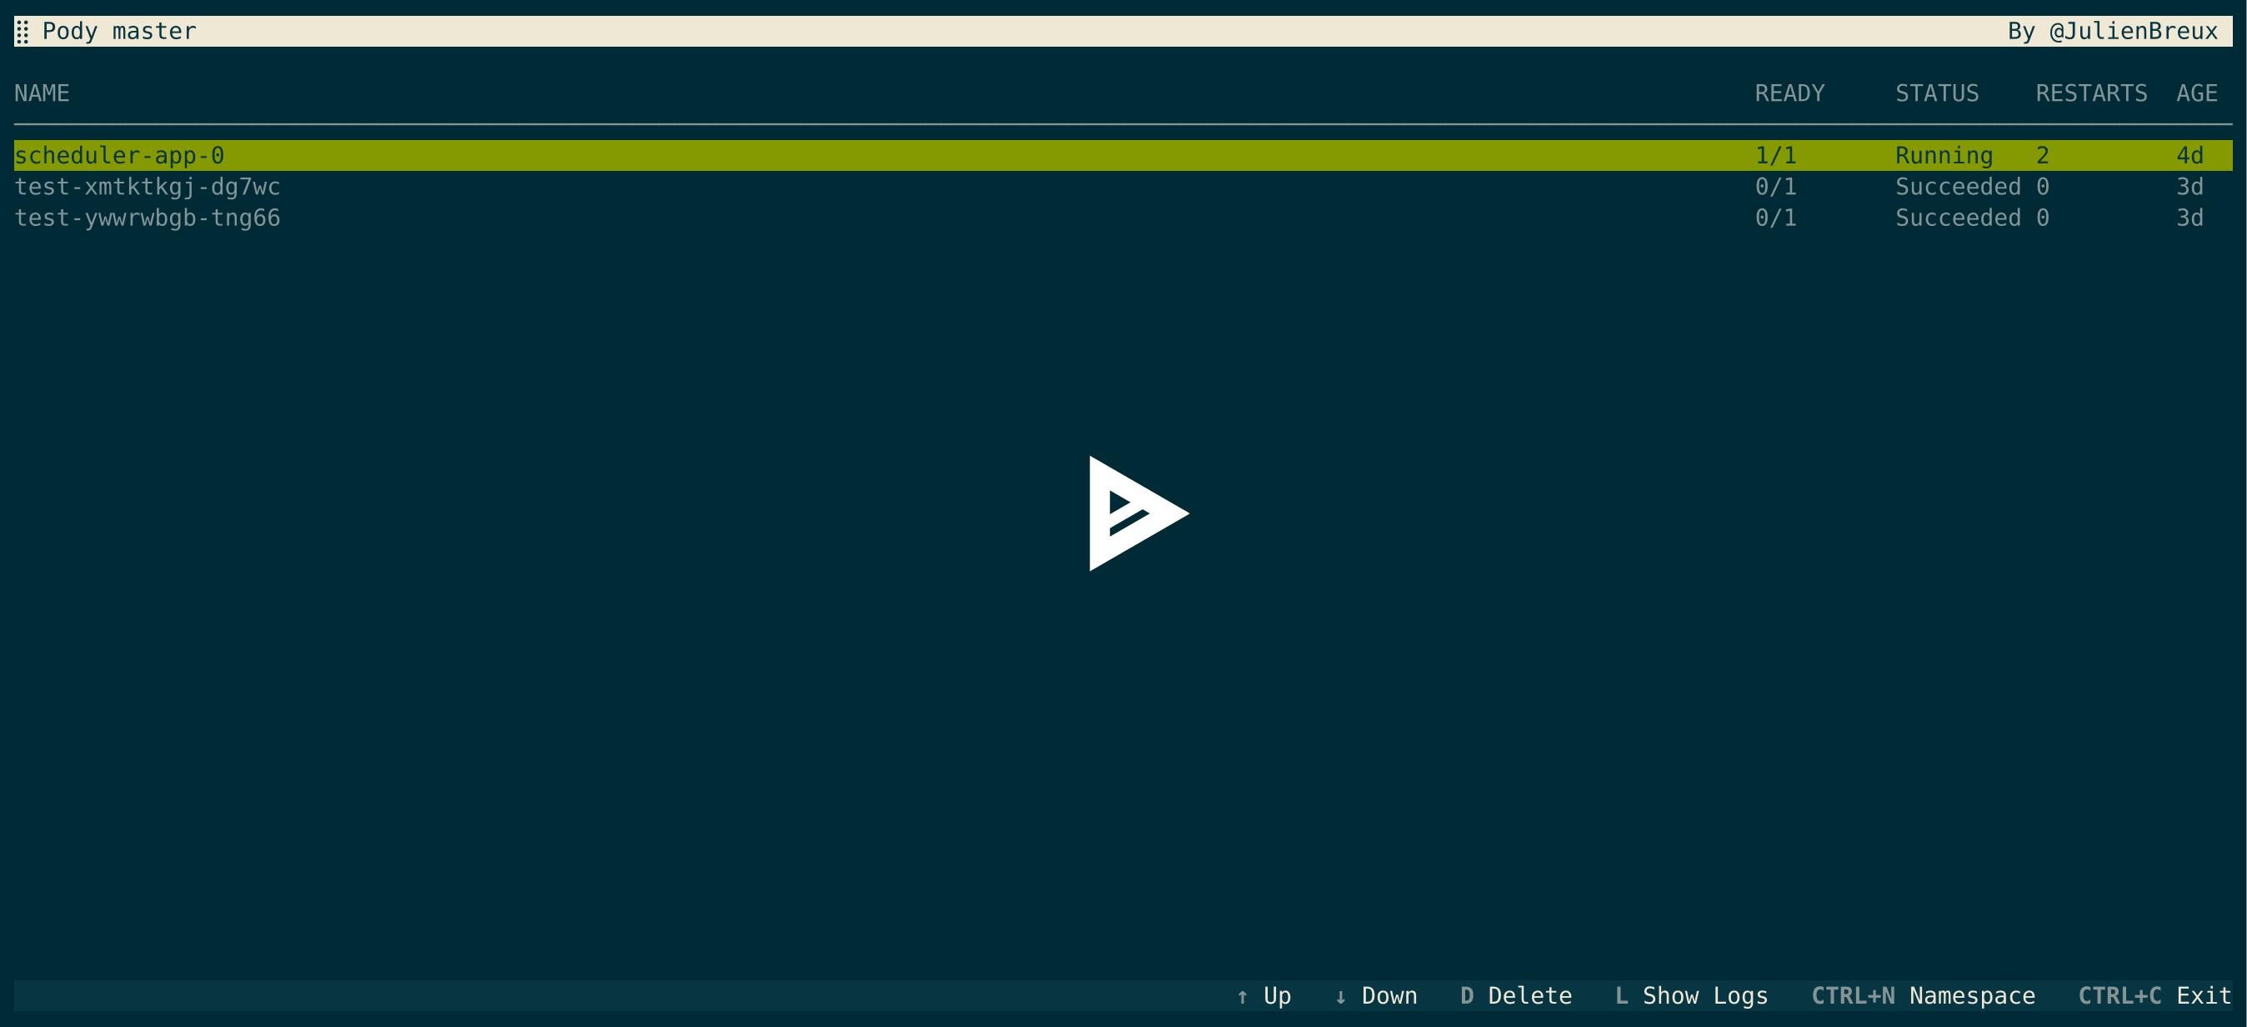Click the 3d age of test-xmtktkgj-dg7wc
Viewport: 2247px width, 1027px height.
(2189, 187)
